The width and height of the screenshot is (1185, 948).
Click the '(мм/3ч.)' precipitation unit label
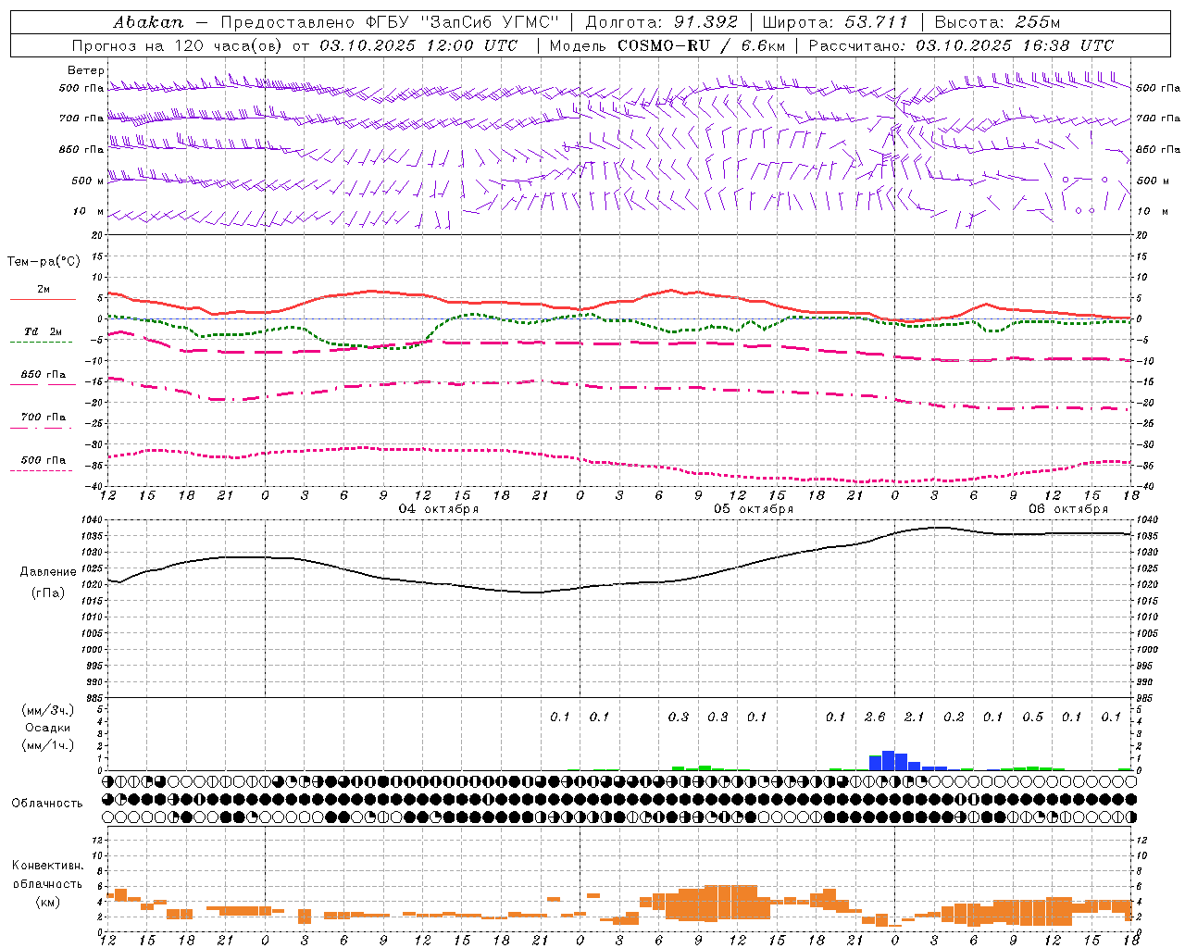click(x=48, y=710)
